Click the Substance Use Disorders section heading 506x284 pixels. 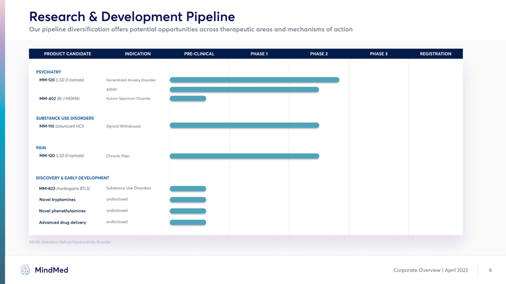click(x=65, y=118)
